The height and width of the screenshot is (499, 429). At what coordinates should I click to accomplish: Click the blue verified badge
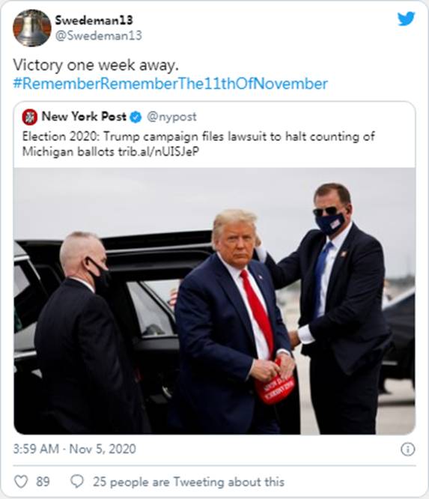(x=136, y=117)
